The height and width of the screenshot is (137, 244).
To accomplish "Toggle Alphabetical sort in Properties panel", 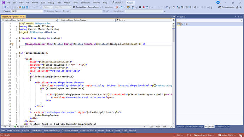I will point(182,24).
